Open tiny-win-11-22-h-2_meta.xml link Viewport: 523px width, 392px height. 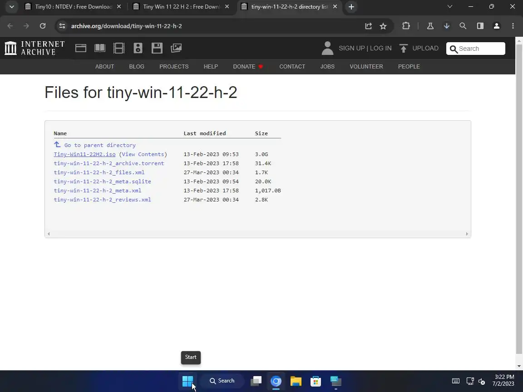98,191
